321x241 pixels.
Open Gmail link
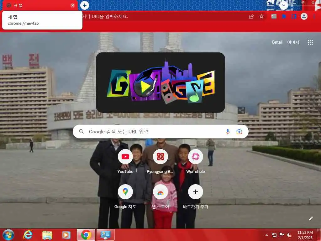pyautogui.click(x=277, y=42)
